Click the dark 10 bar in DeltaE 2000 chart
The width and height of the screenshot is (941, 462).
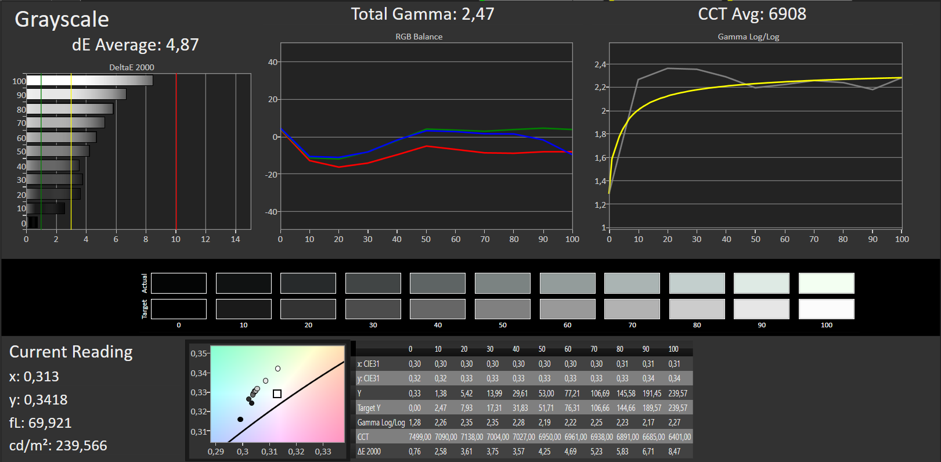click(45, 208)
